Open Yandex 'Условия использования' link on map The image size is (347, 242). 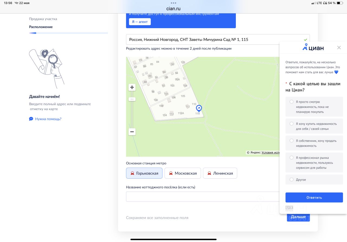270,153
